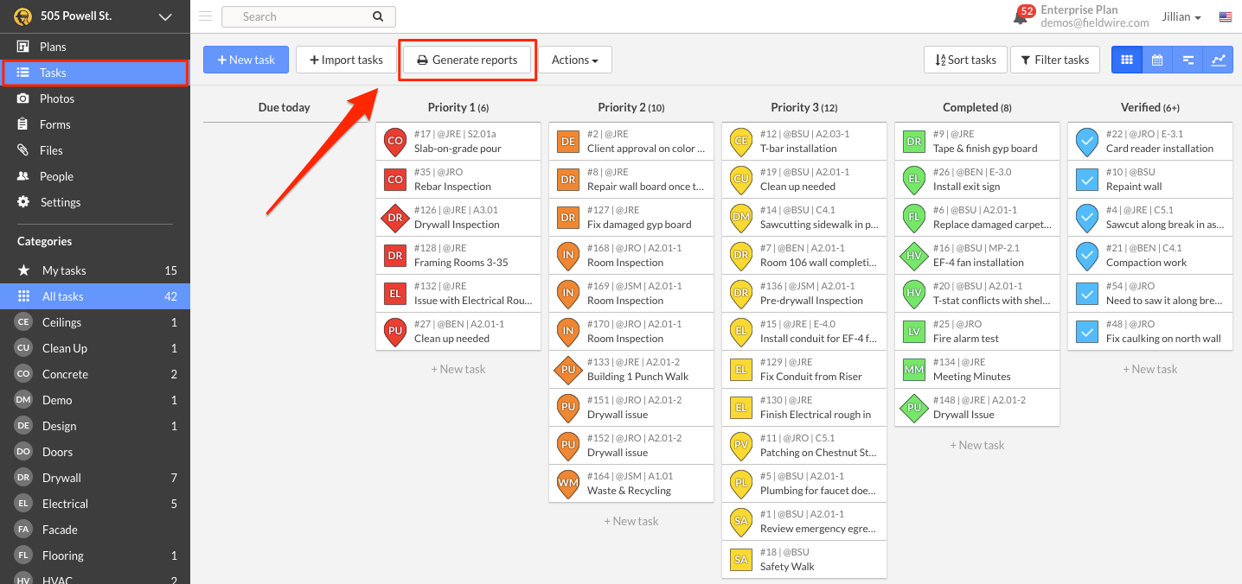Open the Jillian user account menu
The image size is (1242, 584).
pos(1181,17)
